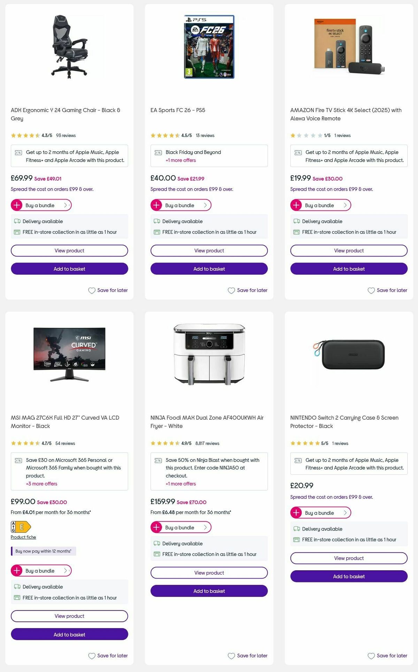418x672 pixels.
Task: Open the Product fiche link for the MSI monitor
Action: pos(23,537)
